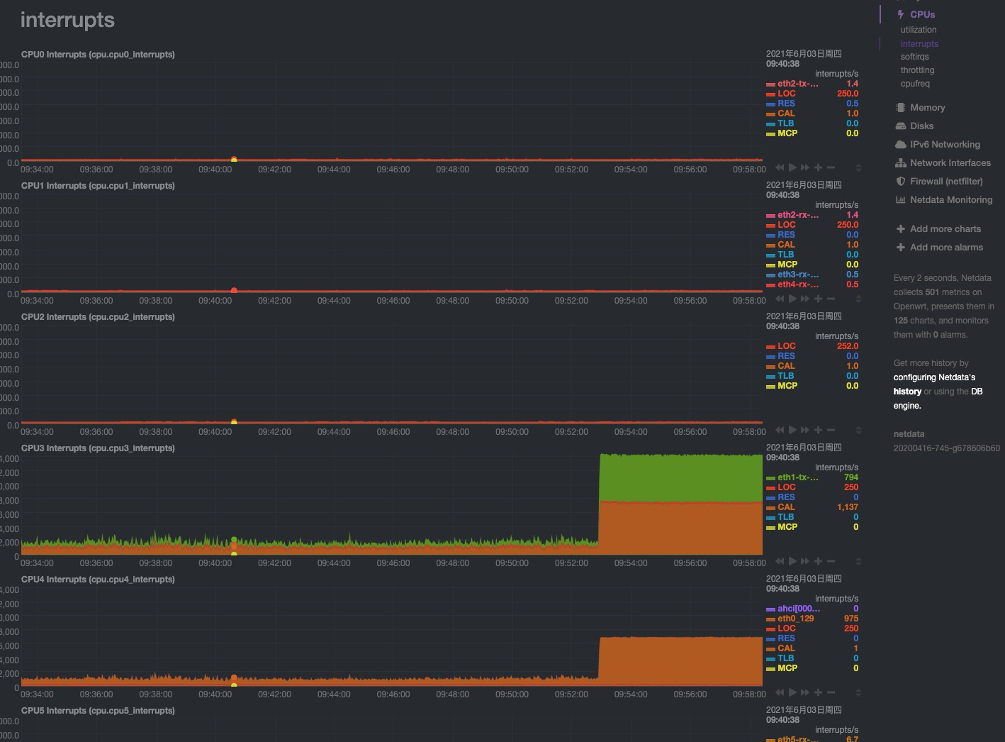Toggle the eth0_129 dimension in CPU4 legend
The height and width of the screenshot is (742, 1005).
(x=795, y=619)
